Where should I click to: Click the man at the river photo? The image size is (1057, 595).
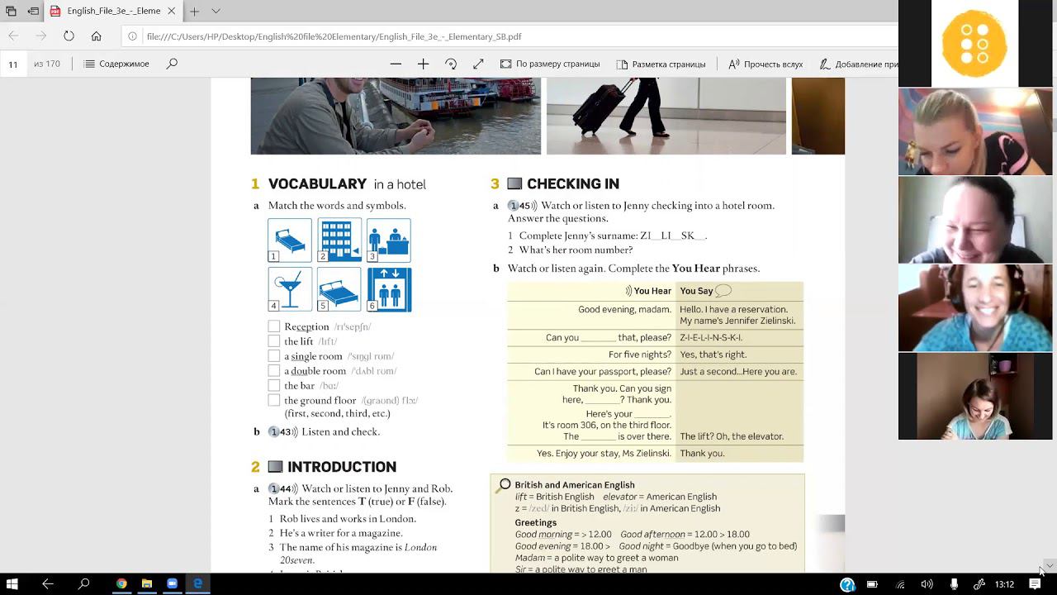tap(396, 116)
